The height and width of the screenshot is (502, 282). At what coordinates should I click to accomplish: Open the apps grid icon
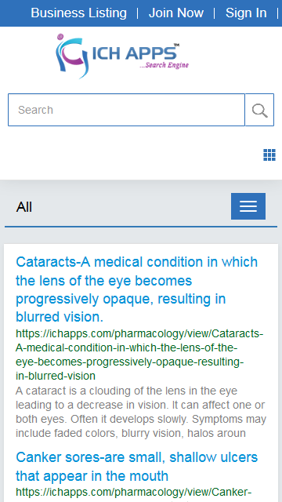point(269,155)
